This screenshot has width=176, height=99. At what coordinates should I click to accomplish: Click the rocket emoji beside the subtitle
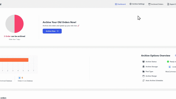(78, 26)
